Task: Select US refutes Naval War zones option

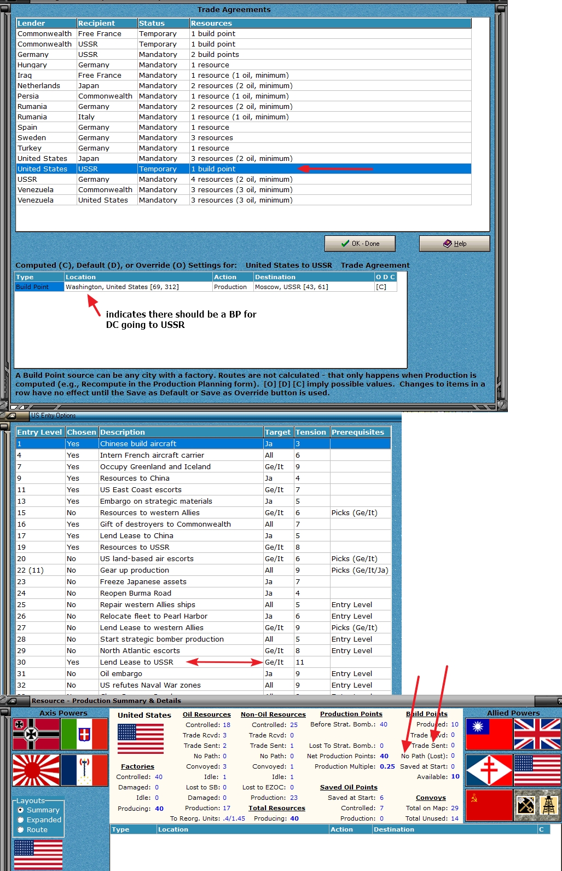Action: (x=204, y=685)
